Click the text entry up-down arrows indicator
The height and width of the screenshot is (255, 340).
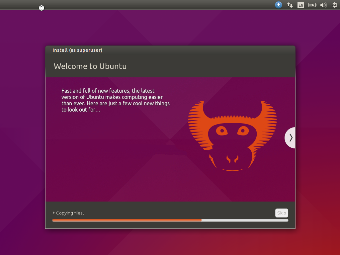tap(290, 5)
